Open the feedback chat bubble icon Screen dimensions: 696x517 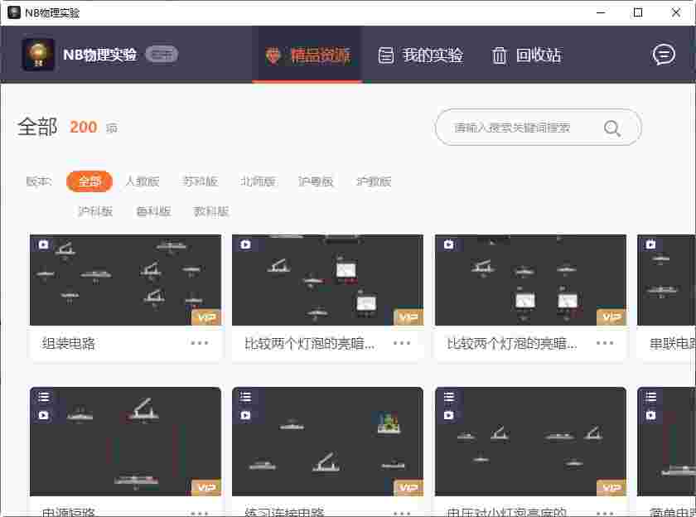point(664,55)
